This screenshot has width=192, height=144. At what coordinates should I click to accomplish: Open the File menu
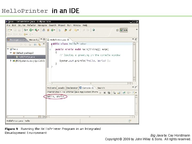pyautogui.click(x=8, y=25)
